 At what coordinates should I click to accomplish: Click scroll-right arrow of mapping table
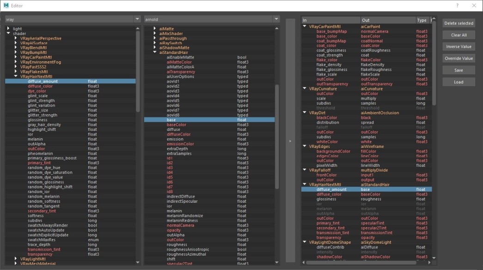[429, 262]
